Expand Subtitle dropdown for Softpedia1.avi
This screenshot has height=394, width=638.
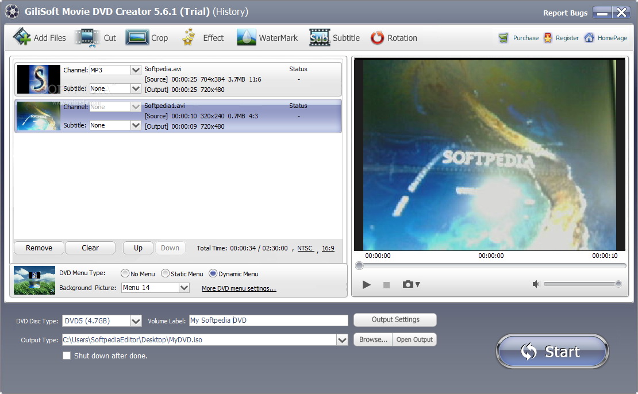136,125
